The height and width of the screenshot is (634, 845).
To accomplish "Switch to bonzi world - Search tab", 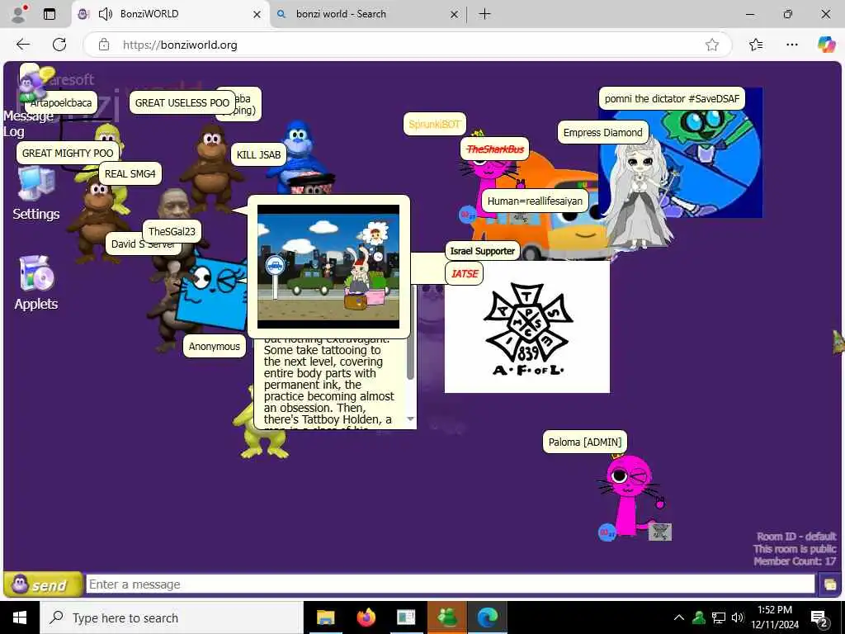I will [x=367, y=14].
